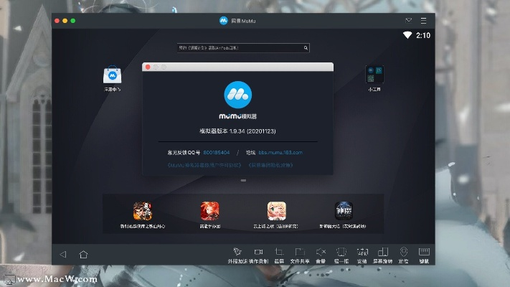This screenshot has height=287, width=510.
Task: Click the APK install (安装) icon
Action: click(362, 252)
